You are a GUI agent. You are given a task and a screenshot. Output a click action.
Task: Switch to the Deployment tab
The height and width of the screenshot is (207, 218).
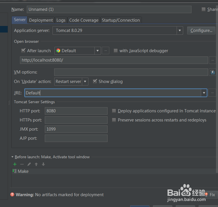point(41,20)
